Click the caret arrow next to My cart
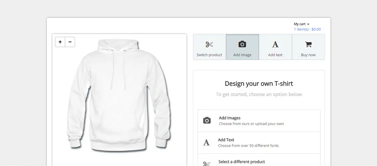This screenshot has width=377, height=166. point(308,24)
